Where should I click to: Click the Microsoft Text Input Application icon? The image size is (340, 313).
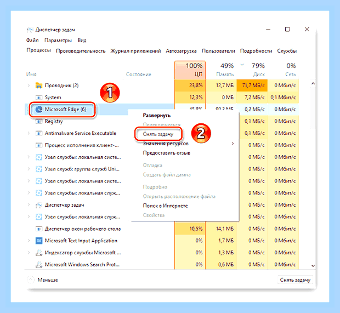click(39, 241)
